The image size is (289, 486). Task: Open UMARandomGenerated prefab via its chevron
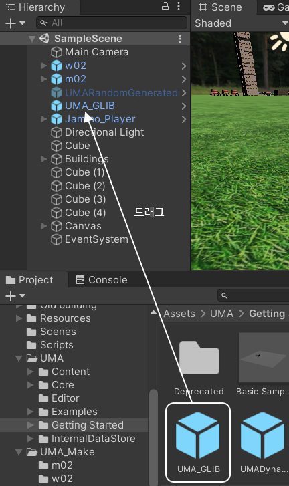pos(184,92)
